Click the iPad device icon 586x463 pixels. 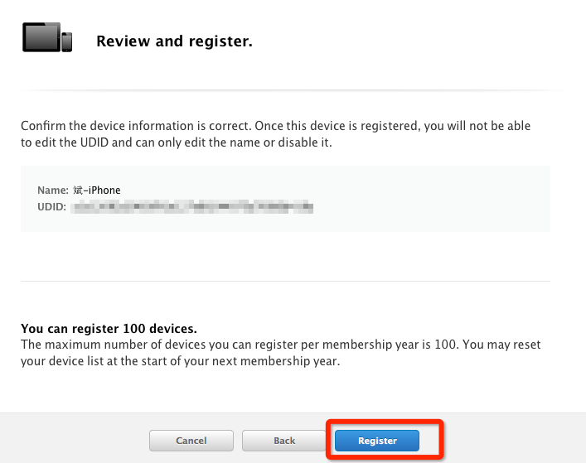click(41, 37)
